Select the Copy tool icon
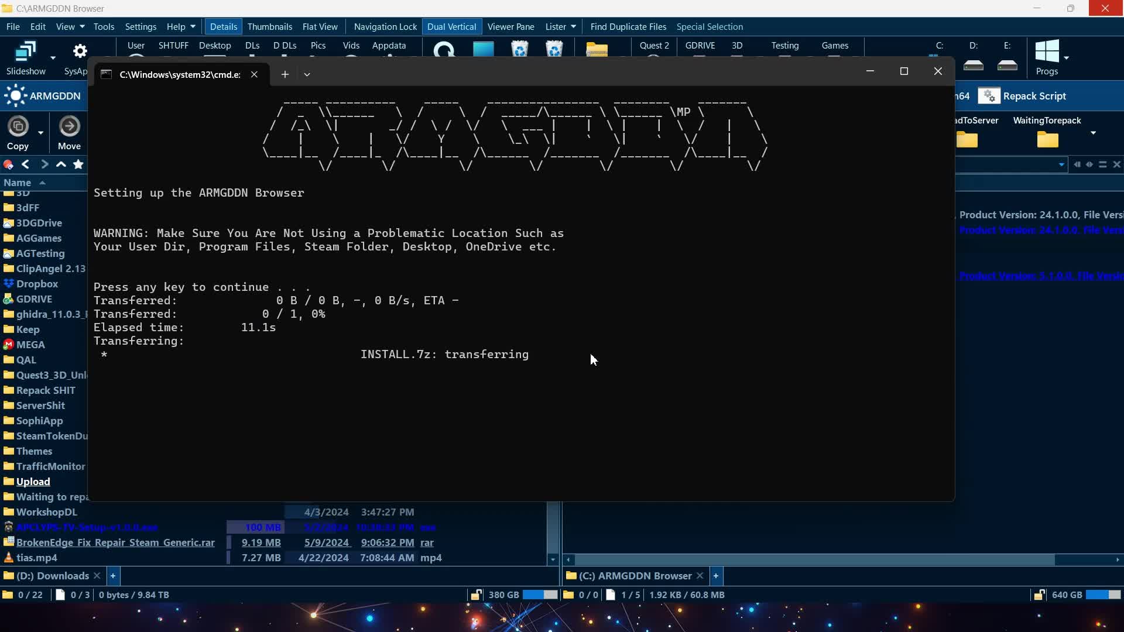 18,126
